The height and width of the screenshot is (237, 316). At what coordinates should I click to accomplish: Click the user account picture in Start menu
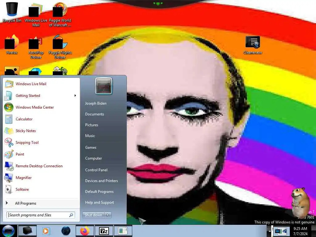[x=104, y=86]
